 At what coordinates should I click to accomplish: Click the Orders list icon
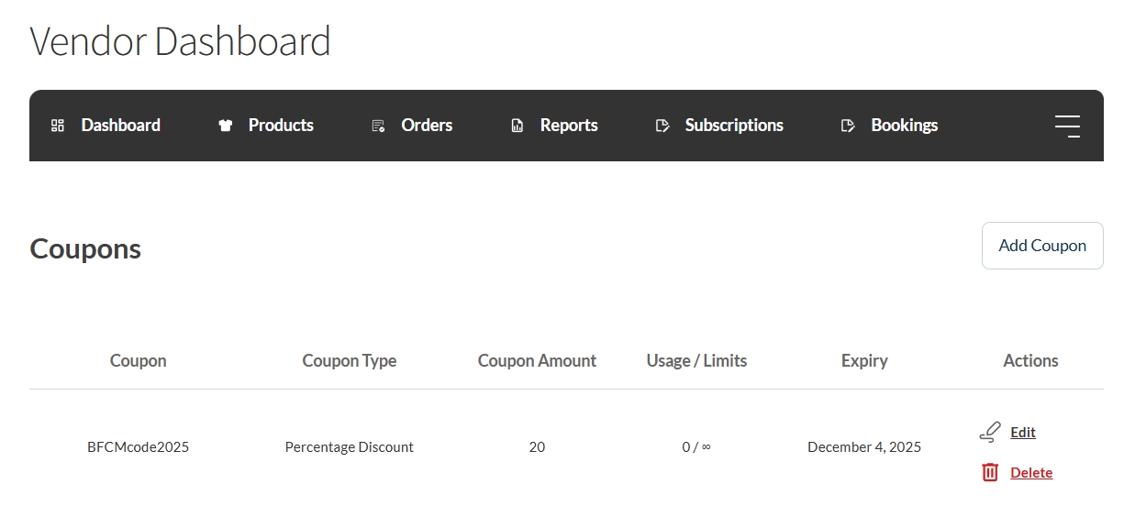pos(378,126)
